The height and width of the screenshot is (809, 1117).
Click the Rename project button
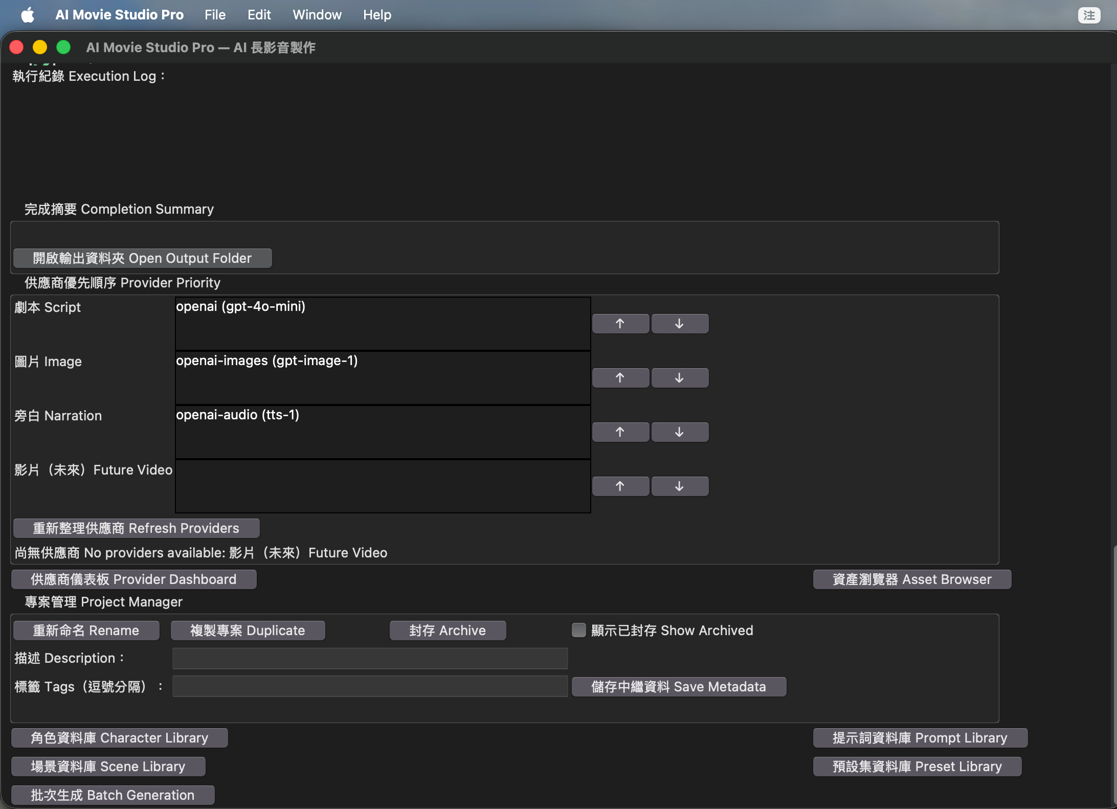click(x=86, y=631)
